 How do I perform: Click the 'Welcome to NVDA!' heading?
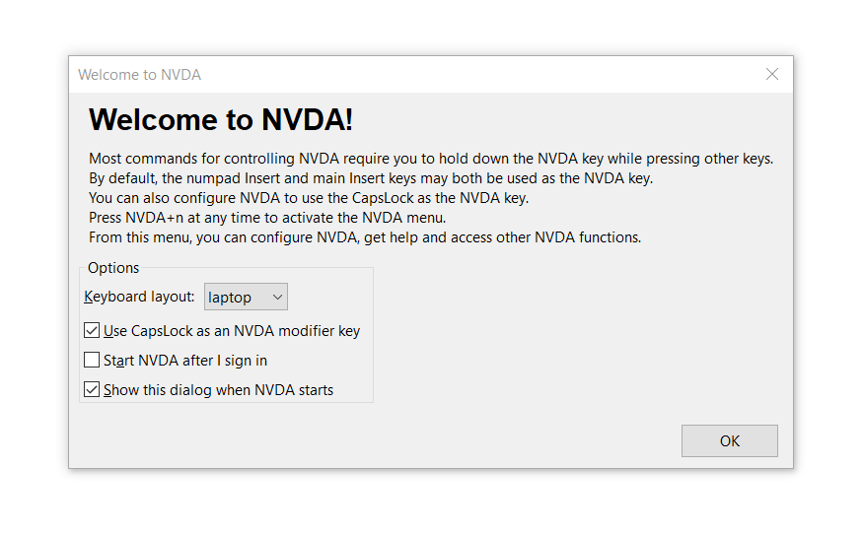[221, 120]
